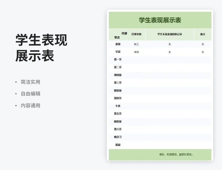Click the 第三节 row label

tap(118, 83)
